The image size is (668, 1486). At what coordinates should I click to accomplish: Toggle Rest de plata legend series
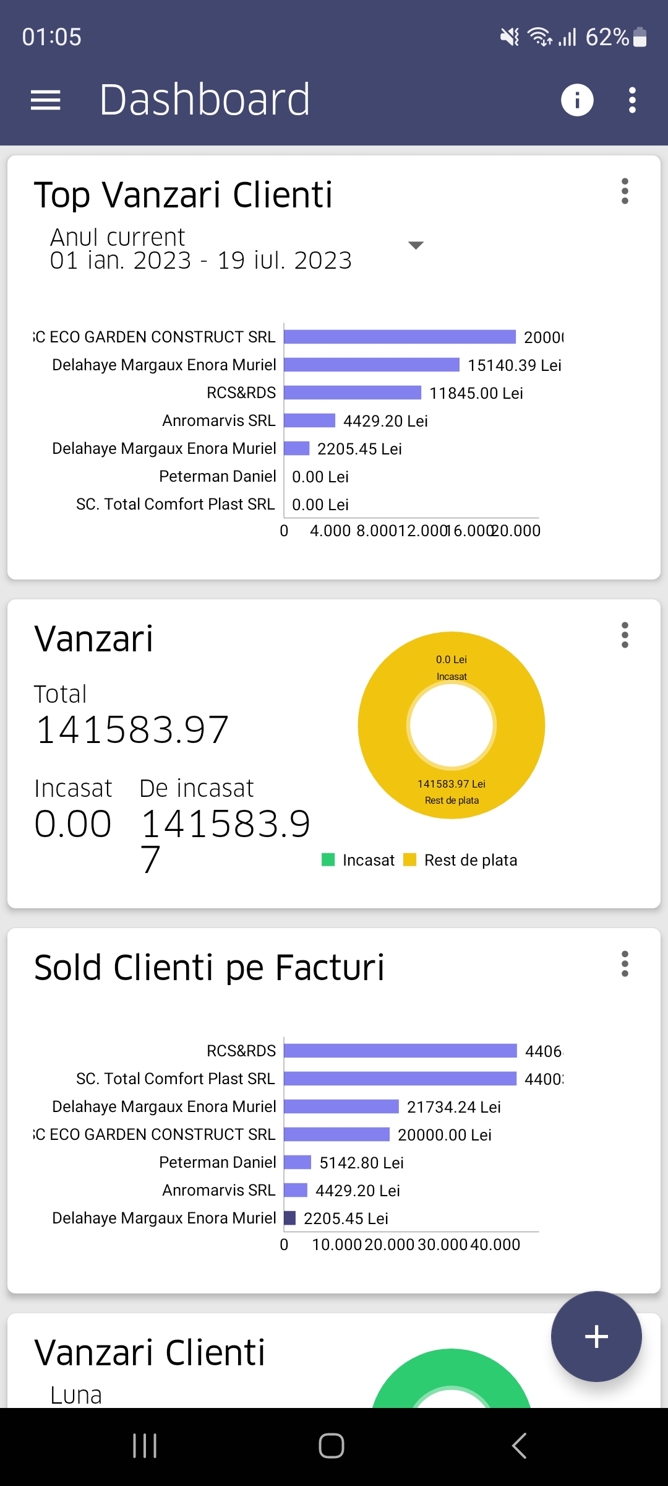click(460, 860)
